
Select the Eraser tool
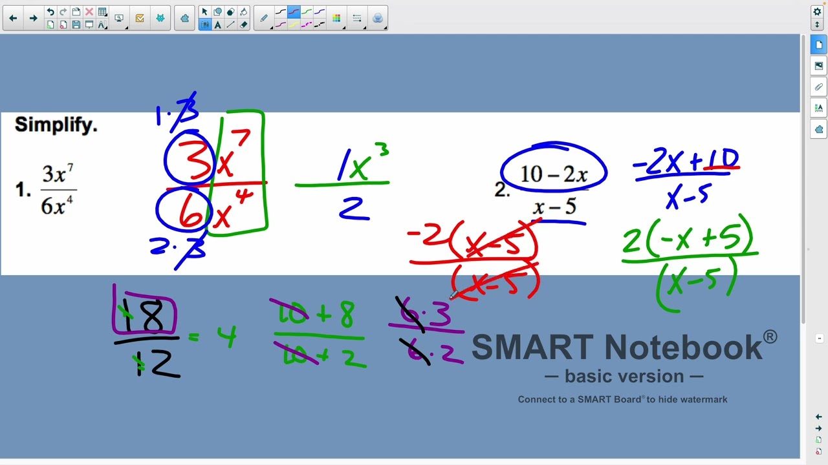pos(244,25)
